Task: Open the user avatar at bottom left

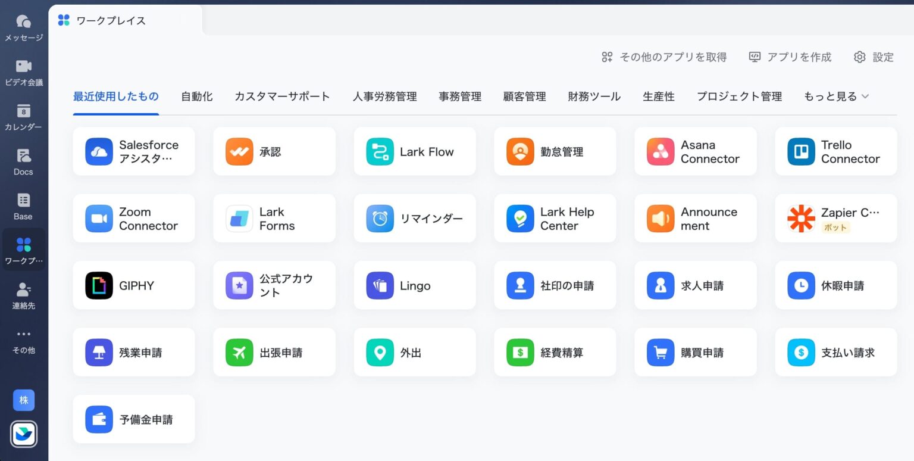Action: pyautogui.click(x=24, y=401)
